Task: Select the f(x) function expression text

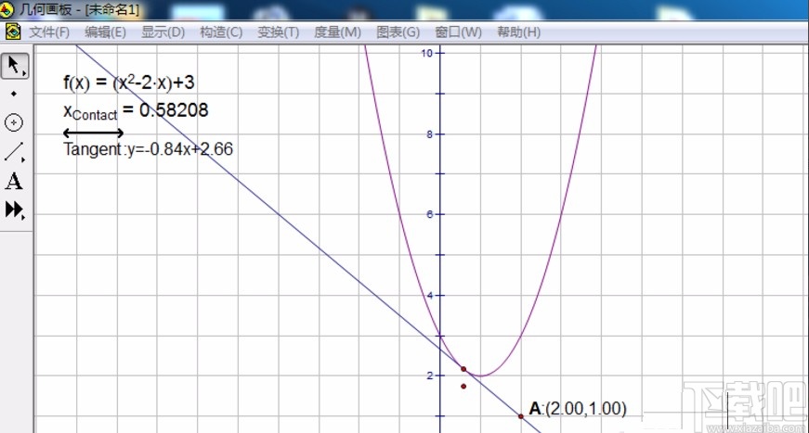Action: click(x=128, y=83)
